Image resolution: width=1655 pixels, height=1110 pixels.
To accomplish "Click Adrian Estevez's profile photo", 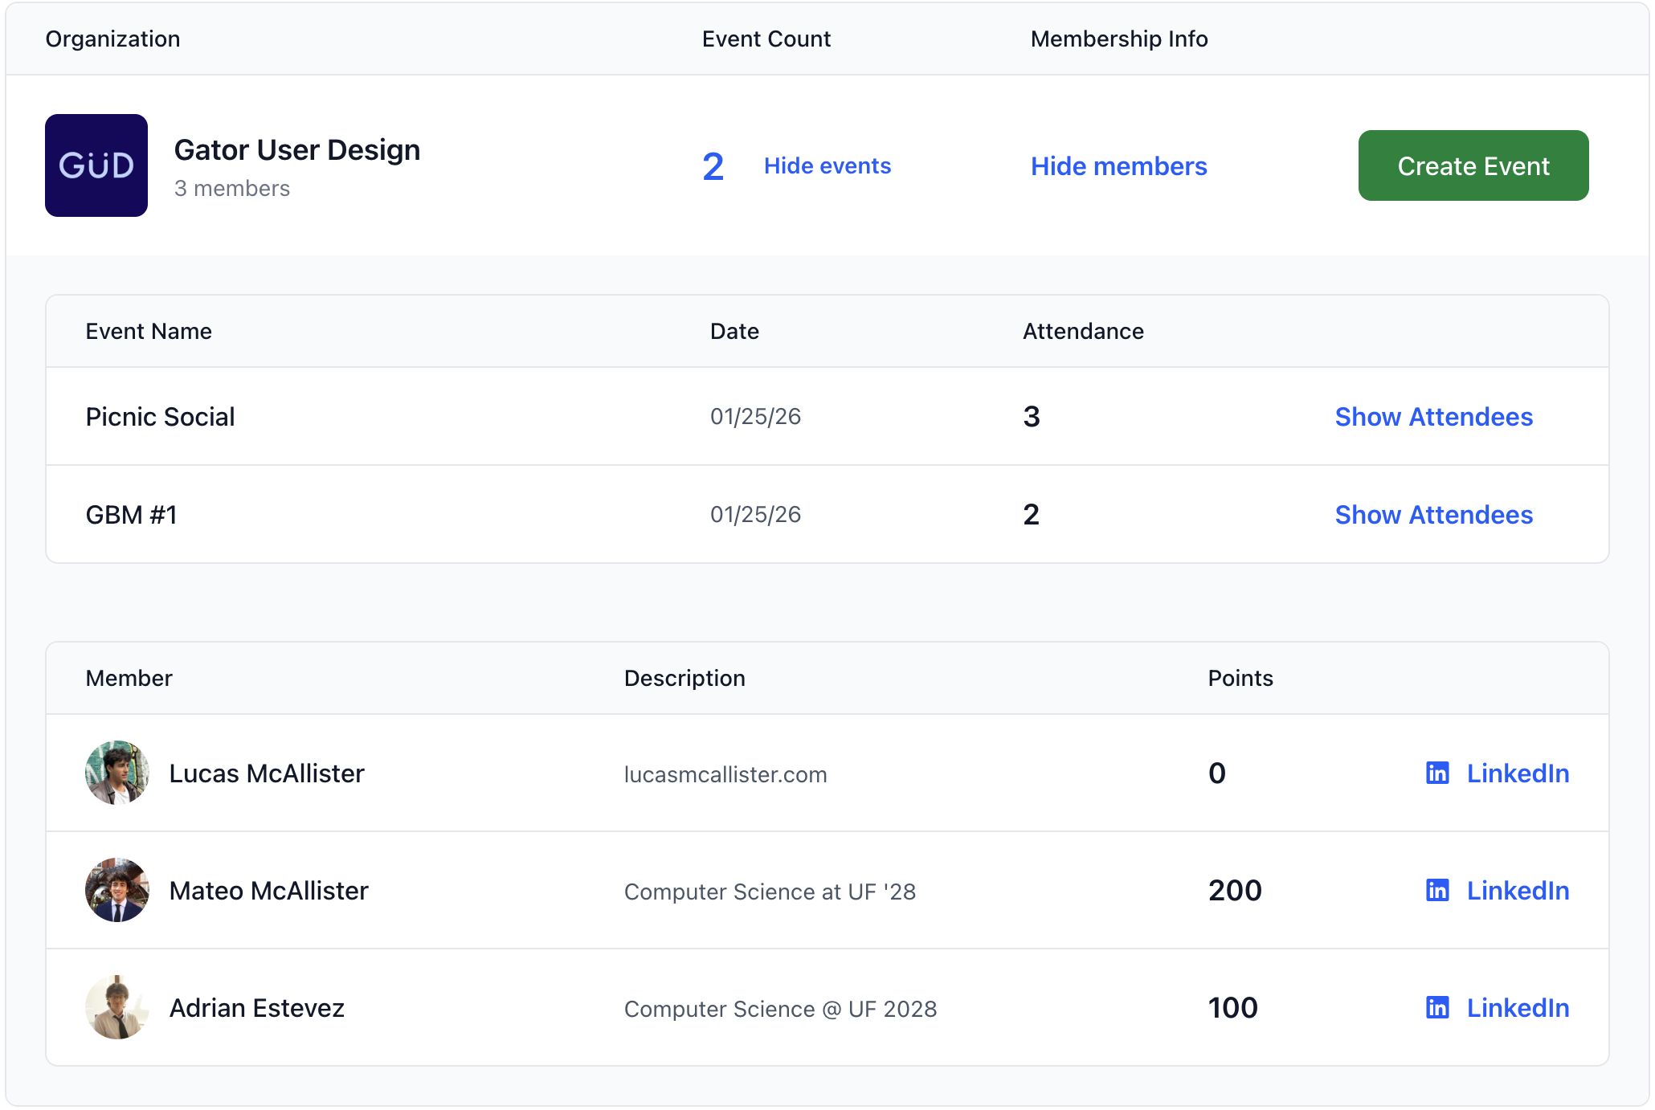I will pos(117,1007).
